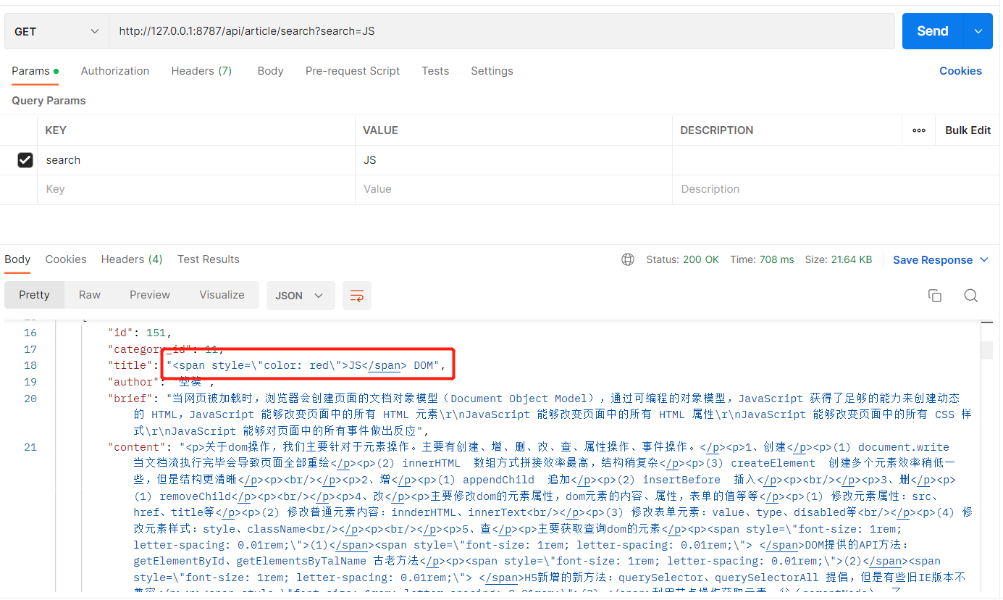Open the response Headers (4) tab
Image resolution: width=1003 pixels, height=600 pixels.
[x=132, y=259]
